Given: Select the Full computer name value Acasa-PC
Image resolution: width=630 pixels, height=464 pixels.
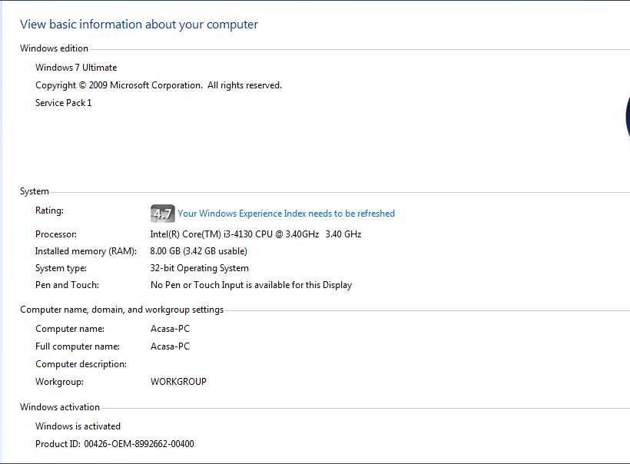Looking at the screenshot, I should [x=170, y=346].
